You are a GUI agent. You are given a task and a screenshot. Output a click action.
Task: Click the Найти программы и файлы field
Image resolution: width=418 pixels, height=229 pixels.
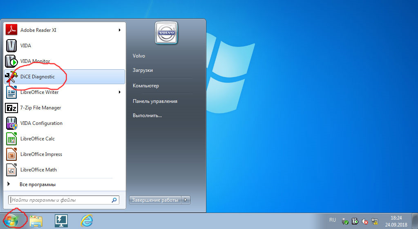click(x=64, y=200)
